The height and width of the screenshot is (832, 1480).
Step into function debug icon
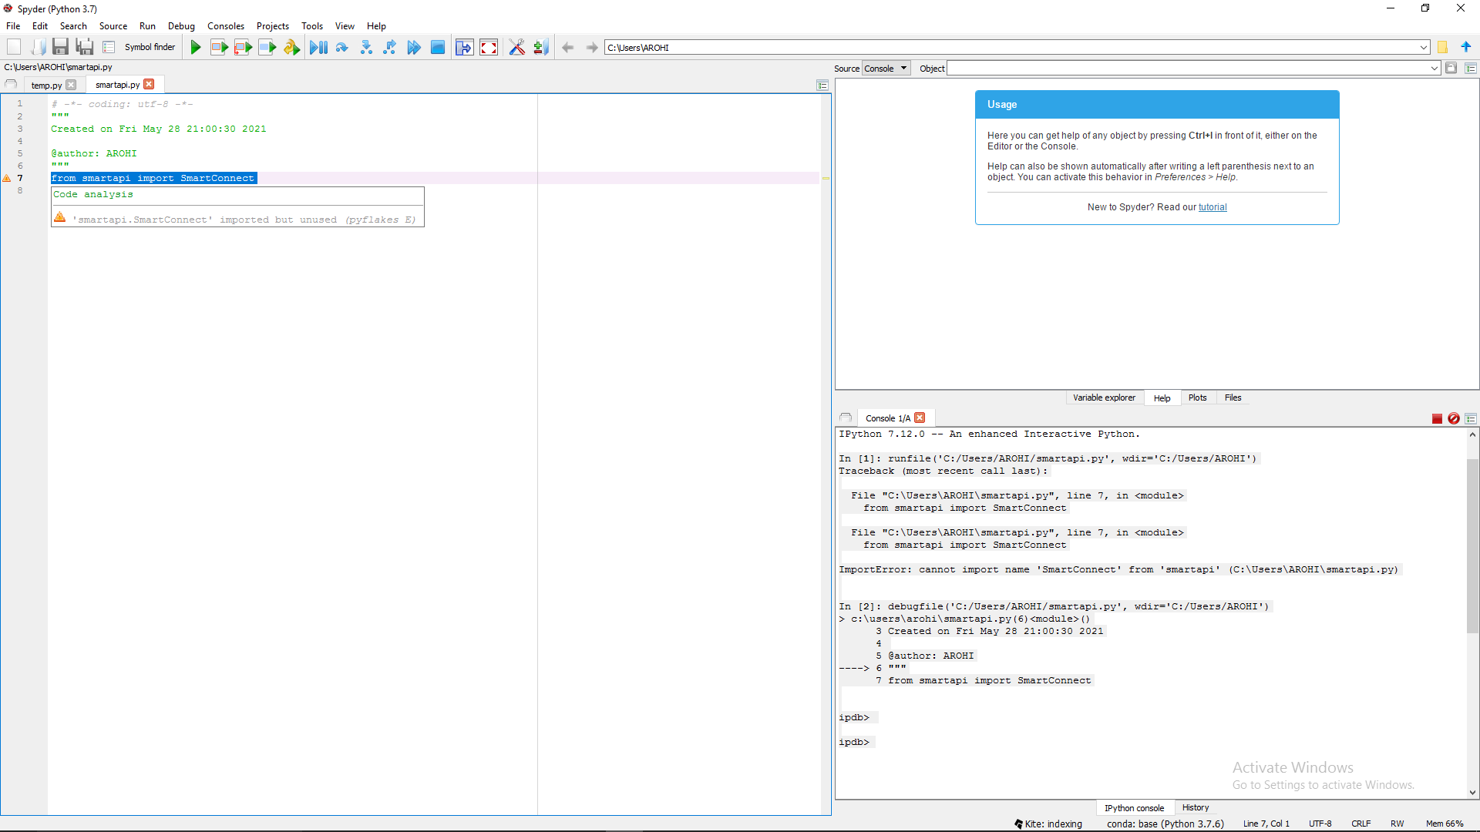(366, 47)
